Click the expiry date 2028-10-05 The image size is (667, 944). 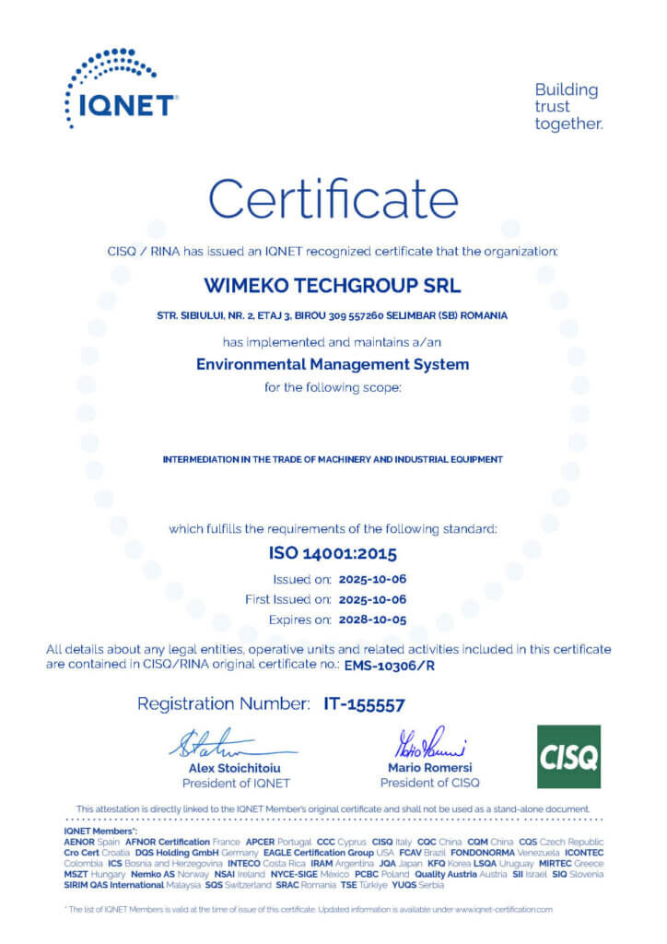tap(372, 619)
